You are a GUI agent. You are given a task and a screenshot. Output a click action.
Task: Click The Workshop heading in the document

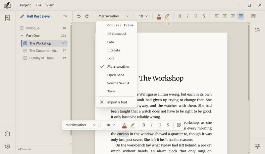[161, 78]
